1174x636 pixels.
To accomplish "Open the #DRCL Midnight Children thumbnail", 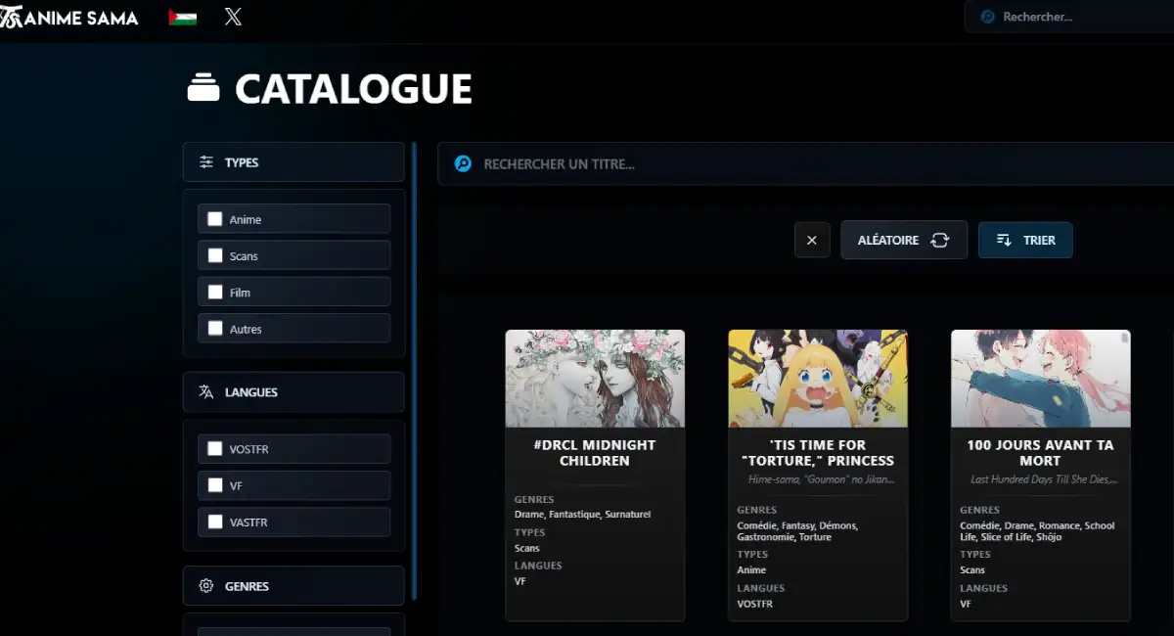I will (595, 379).
